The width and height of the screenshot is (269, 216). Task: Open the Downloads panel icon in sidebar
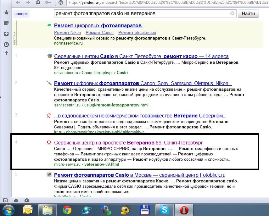pyautogui.click(x=6, y=34)
